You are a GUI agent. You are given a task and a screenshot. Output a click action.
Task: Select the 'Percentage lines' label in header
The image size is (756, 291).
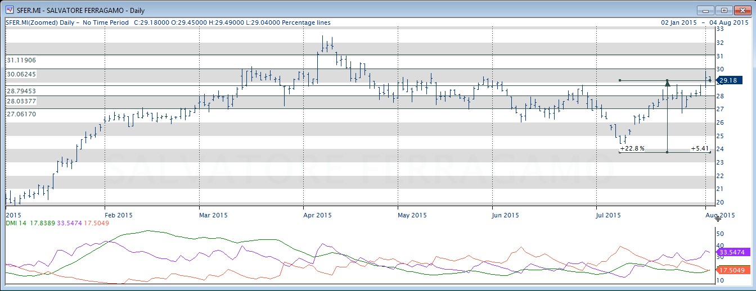coord(305,22)
